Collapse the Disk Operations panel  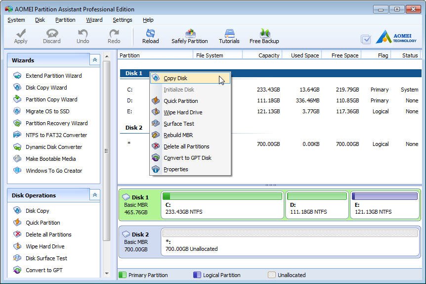pos(94,195)
